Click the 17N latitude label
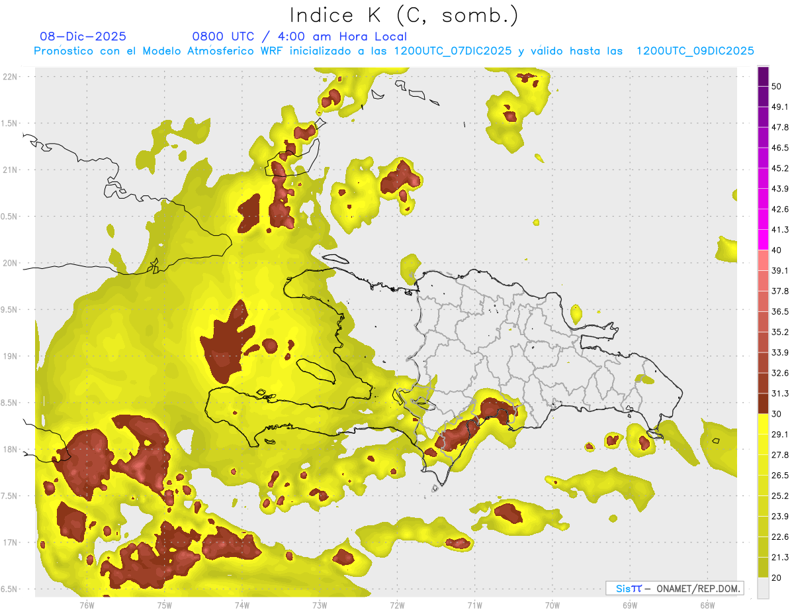 click(9, 542)
